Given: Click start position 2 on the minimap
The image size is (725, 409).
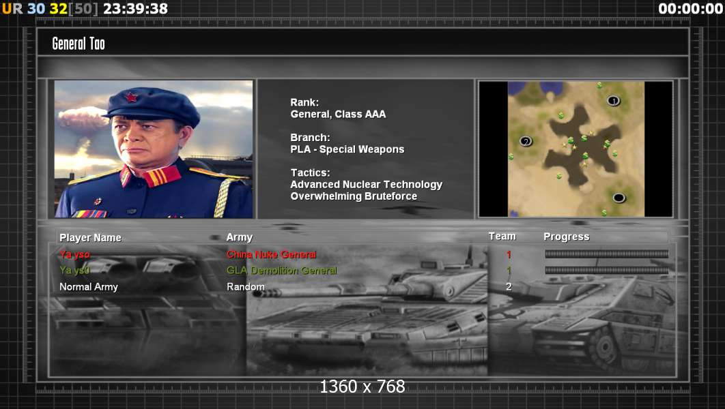Looking at the screenshot, I should click(x=525, y=141).
